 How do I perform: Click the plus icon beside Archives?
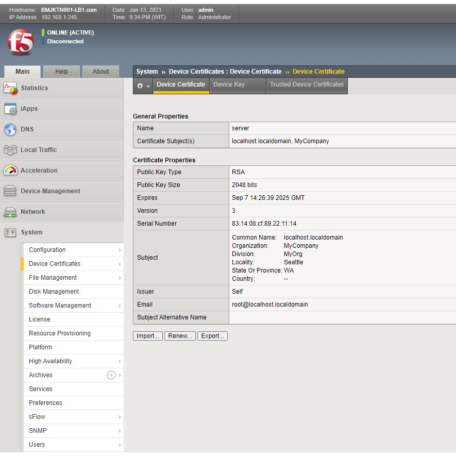tap(111, 375)
